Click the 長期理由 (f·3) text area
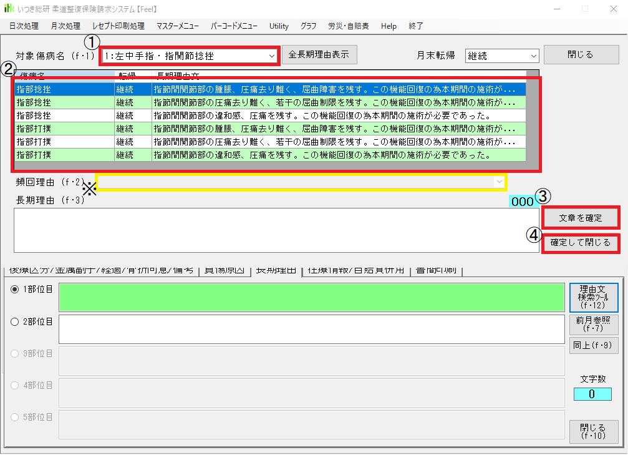This screenshot has height=455, width=628. [268, 230]
